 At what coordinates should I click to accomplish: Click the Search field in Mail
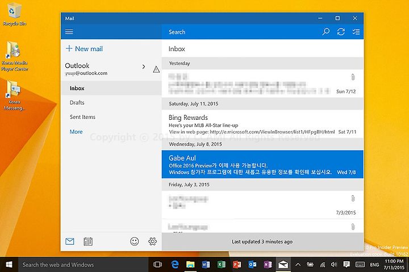pyautogui.click(x=240, y=32)
